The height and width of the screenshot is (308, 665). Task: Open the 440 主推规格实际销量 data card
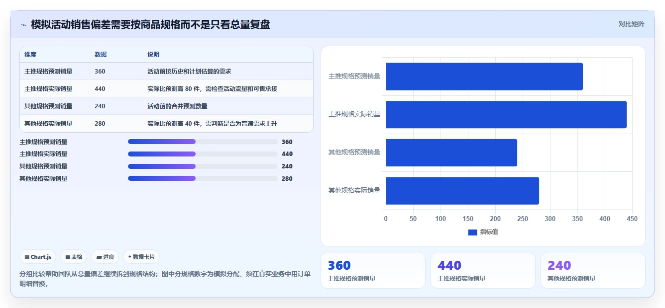click(483, 270)
